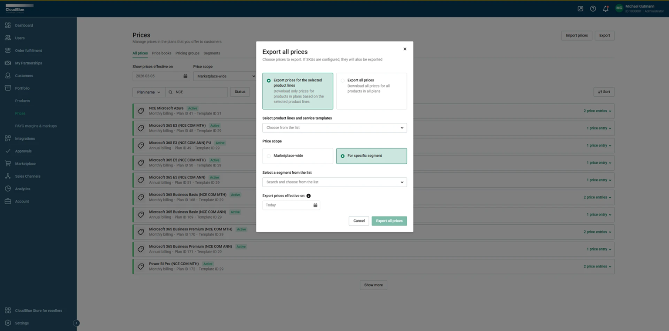Open the Segments tab
Image resolution: width=669 pixels, height=331 pixels.
click(212, 53)
